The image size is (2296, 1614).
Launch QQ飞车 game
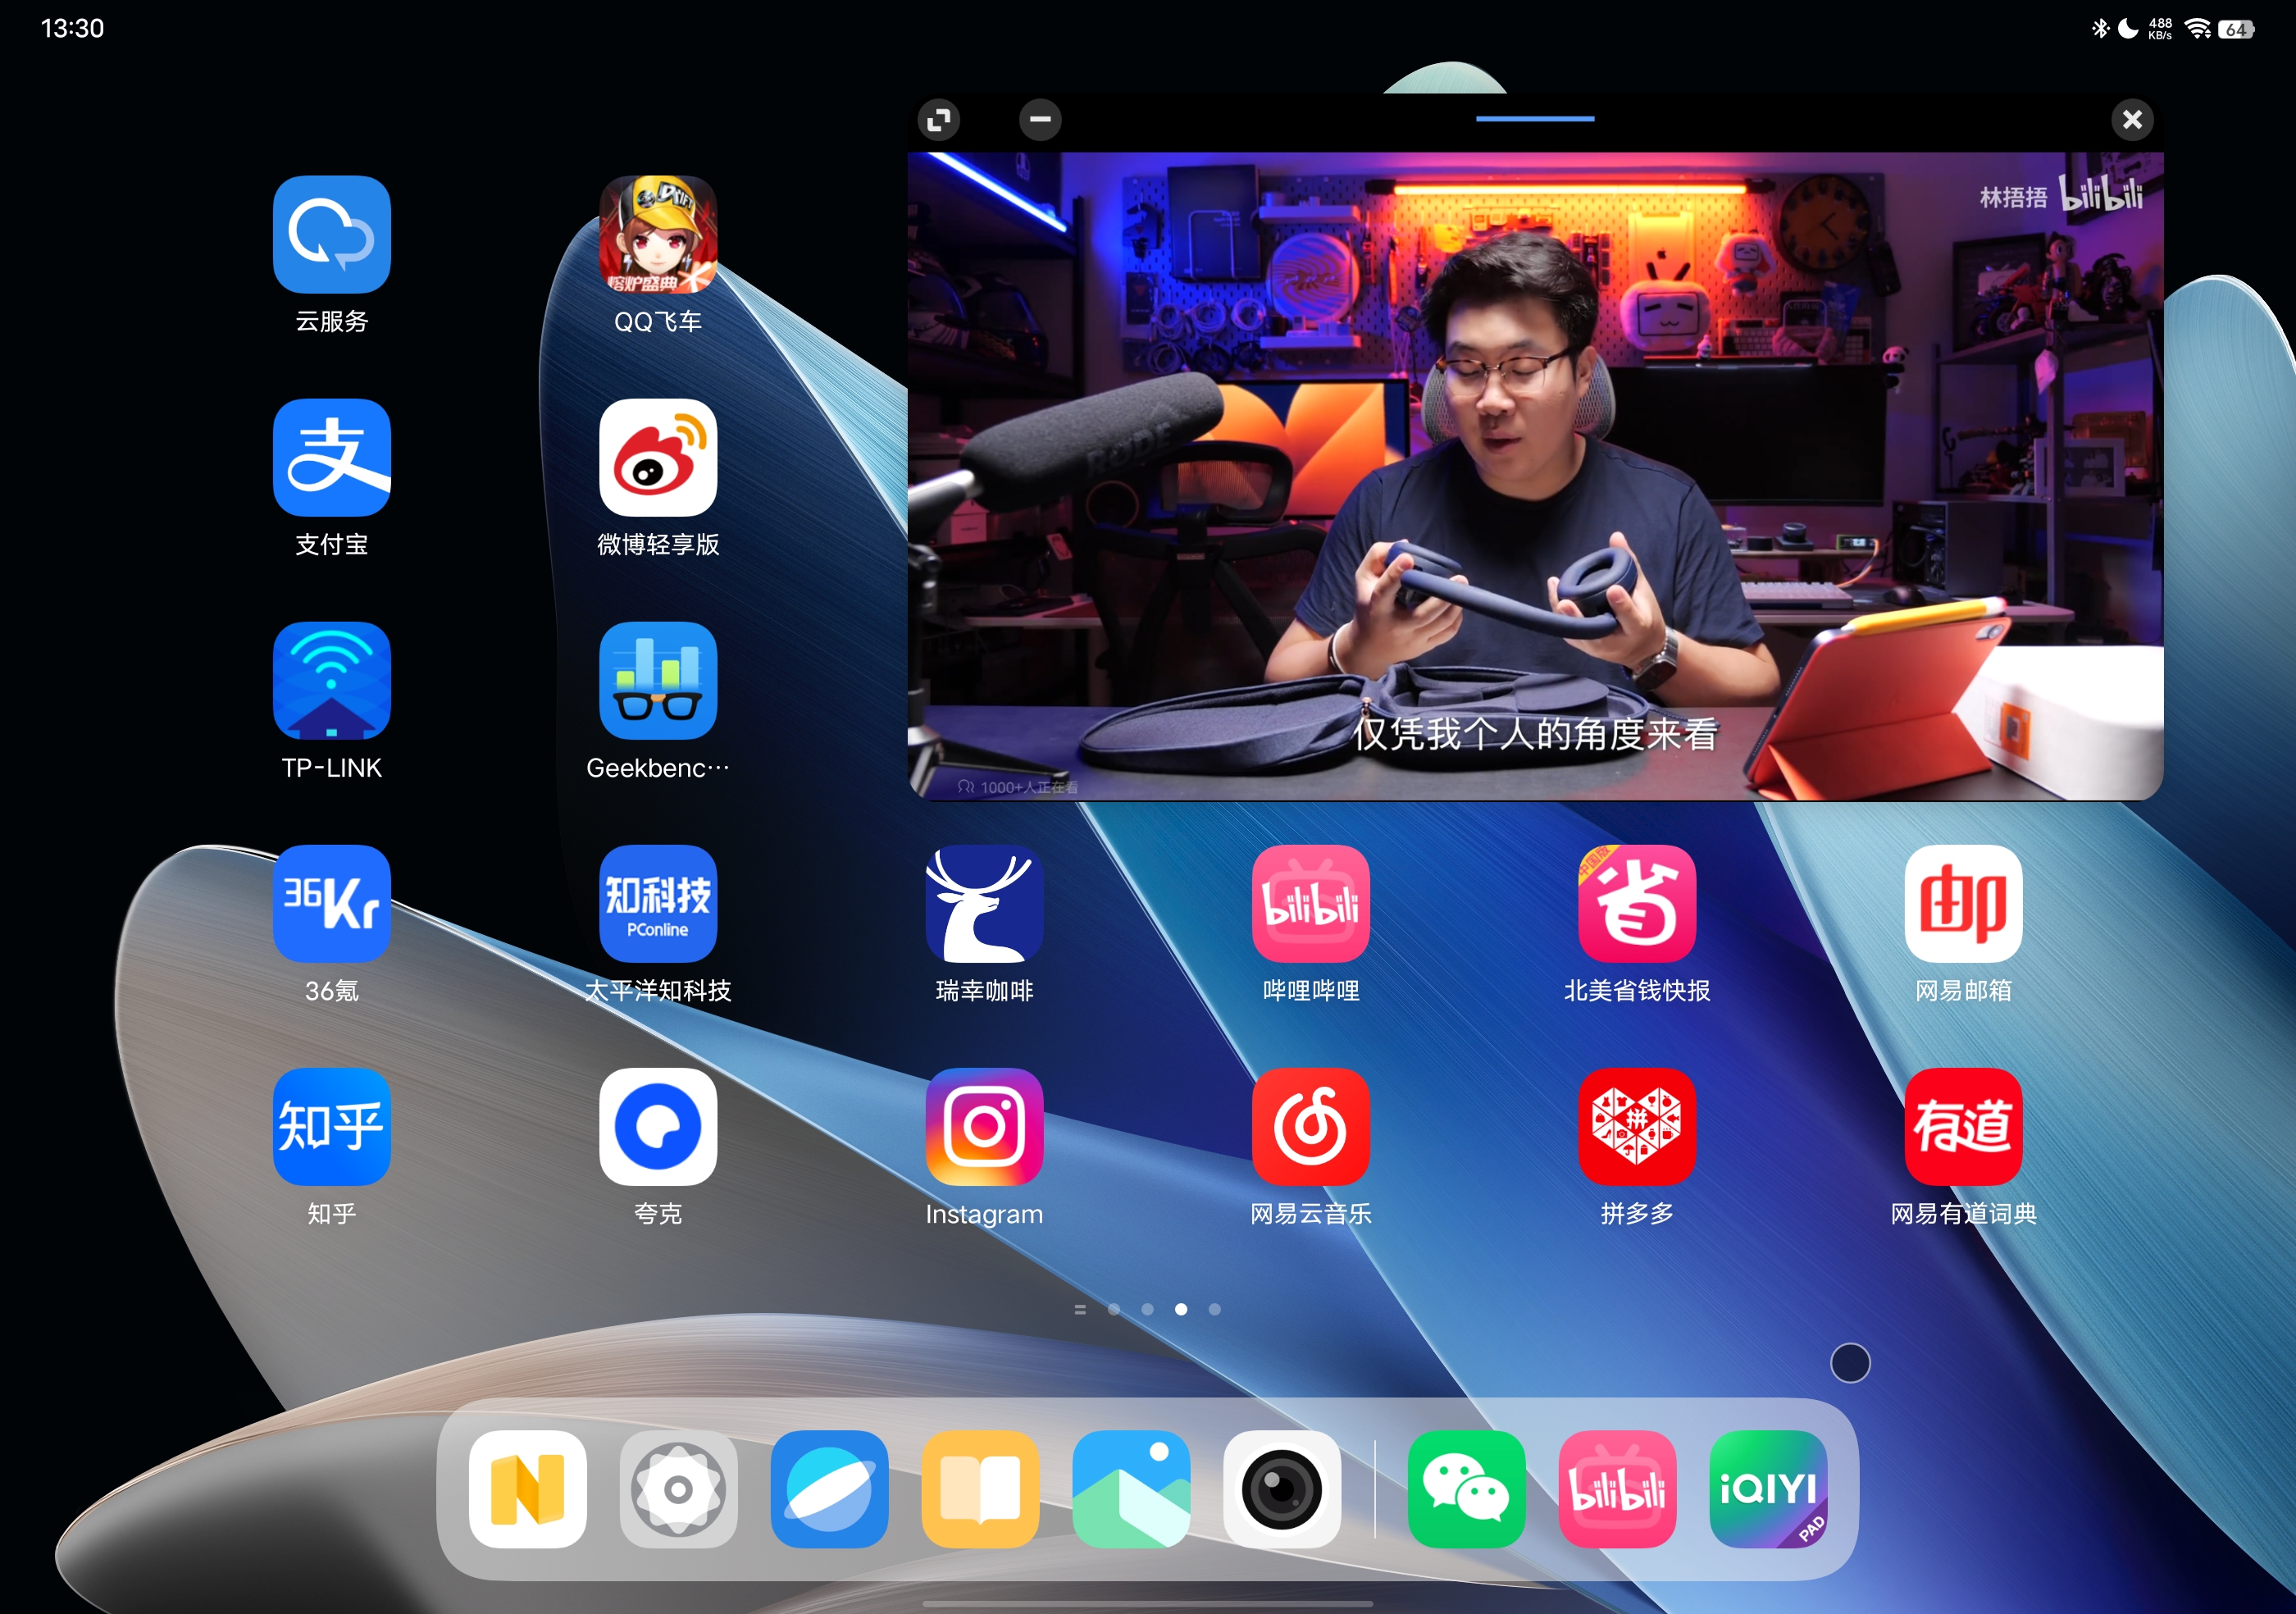coord(657,234)
